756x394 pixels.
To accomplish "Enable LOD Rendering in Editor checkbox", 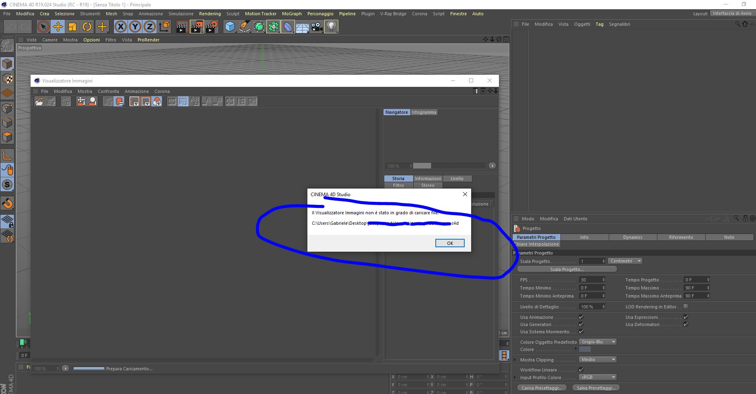I will (686, 306).
